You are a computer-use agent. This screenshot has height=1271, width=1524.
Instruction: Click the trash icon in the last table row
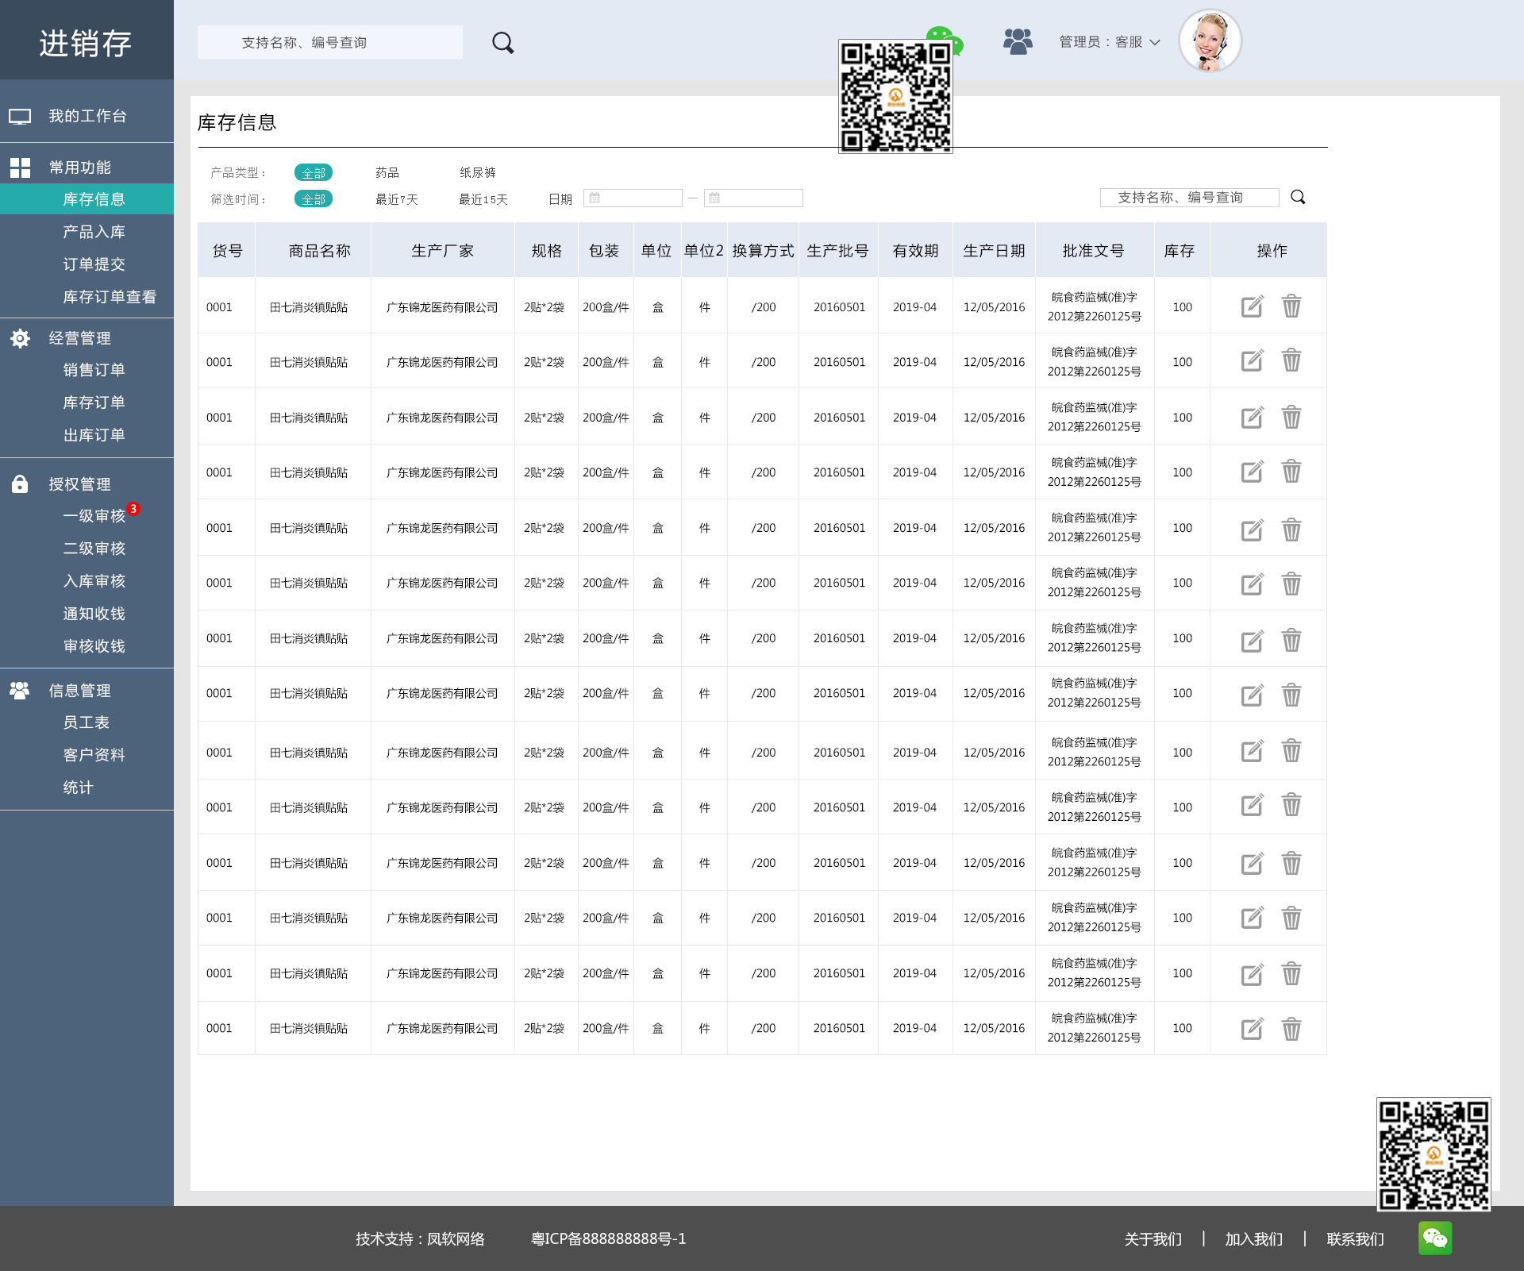click(x=1291, y=1029)
